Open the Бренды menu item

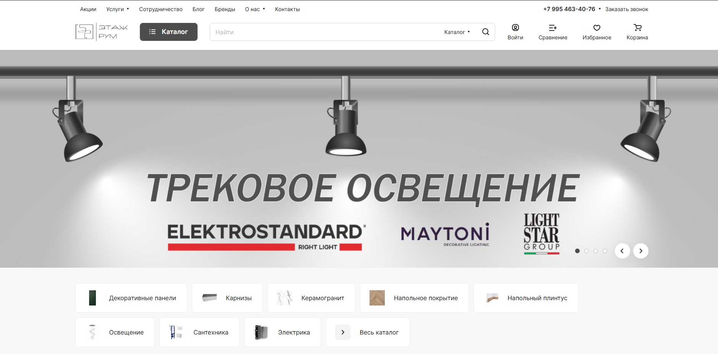[225, 9]
